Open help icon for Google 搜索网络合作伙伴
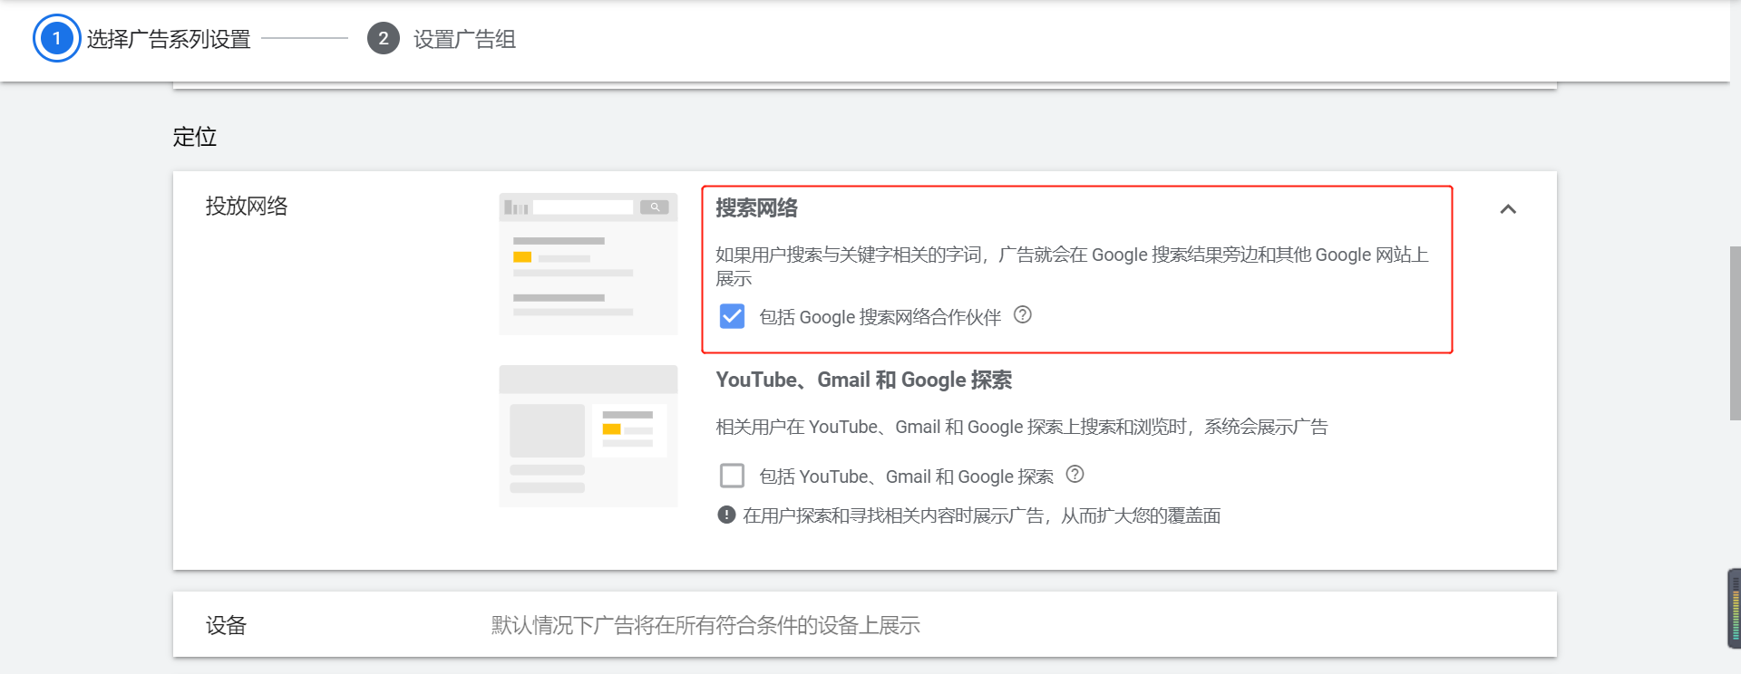 (1022, 315)
